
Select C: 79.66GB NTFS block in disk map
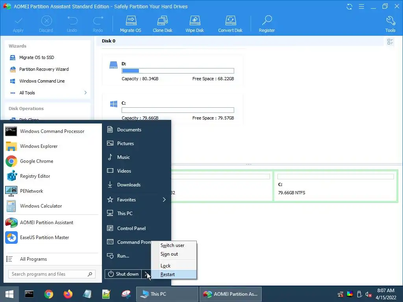(336, 186)
